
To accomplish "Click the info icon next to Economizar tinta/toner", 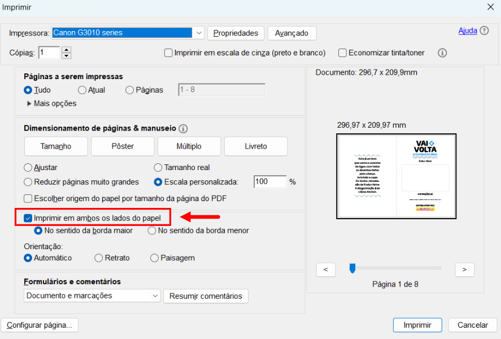I will 442,53.
